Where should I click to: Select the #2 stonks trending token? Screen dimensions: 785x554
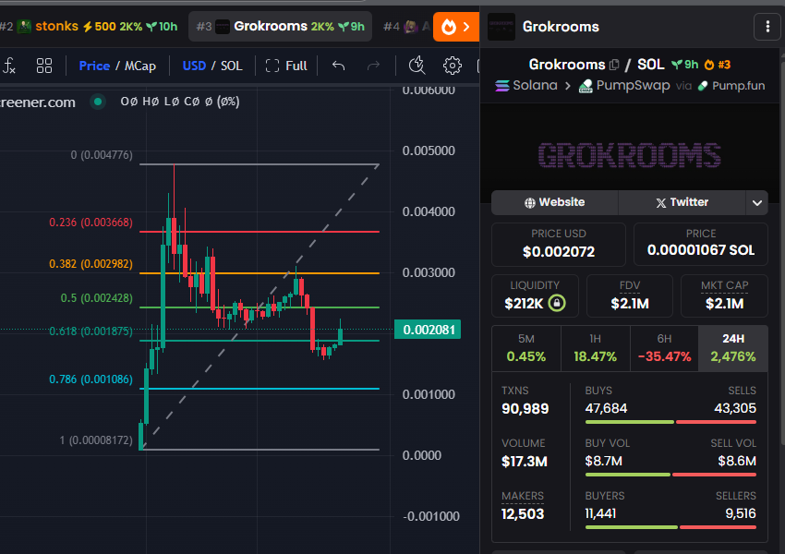pos(91,27)
